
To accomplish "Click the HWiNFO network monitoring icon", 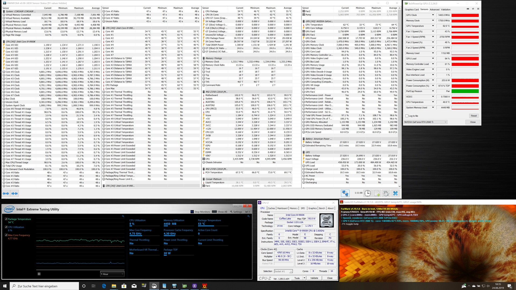I will pos(345,193).
